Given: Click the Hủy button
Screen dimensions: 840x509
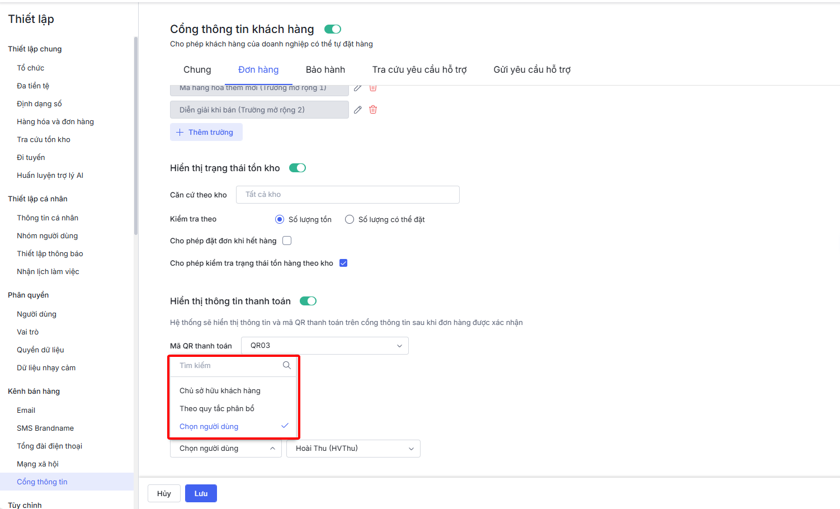Looking at the screenshot, I should (164, 493).
